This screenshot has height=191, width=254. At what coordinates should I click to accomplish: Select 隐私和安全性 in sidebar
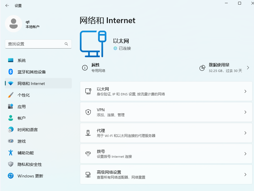[38, 164]
